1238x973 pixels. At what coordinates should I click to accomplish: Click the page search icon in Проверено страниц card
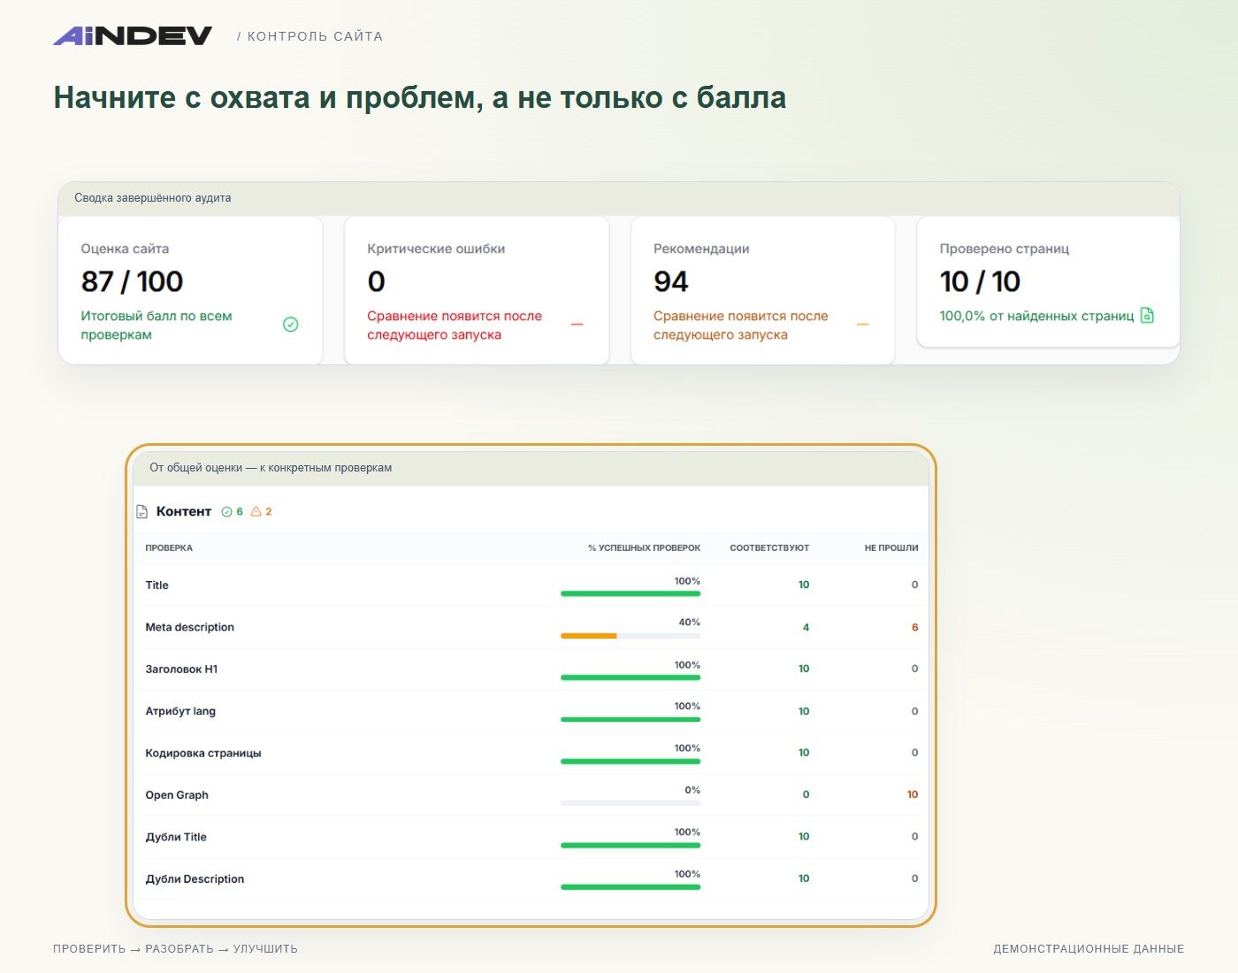(x=1147, y=315)
